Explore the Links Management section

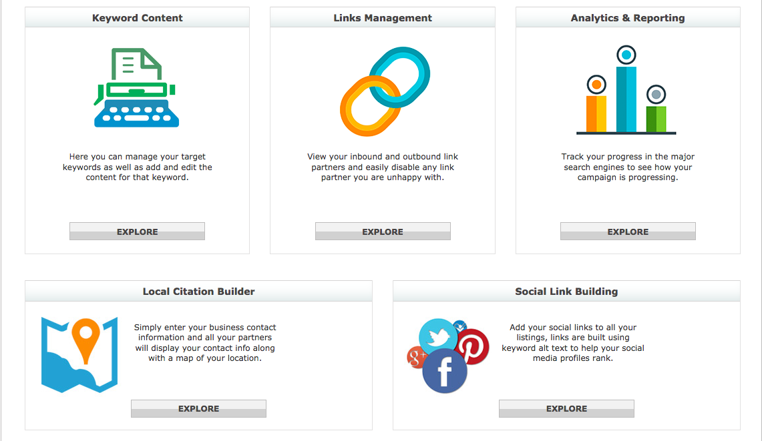383,232
